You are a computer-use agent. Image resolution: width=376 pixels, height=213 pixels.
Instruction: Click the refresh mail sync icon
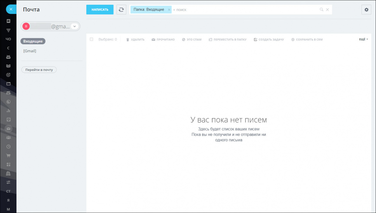tap(121, 9)
